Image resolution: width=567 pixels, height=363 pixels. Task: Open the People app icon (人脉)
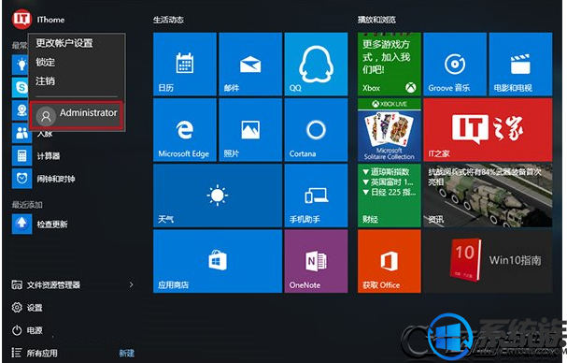point(21,133)
